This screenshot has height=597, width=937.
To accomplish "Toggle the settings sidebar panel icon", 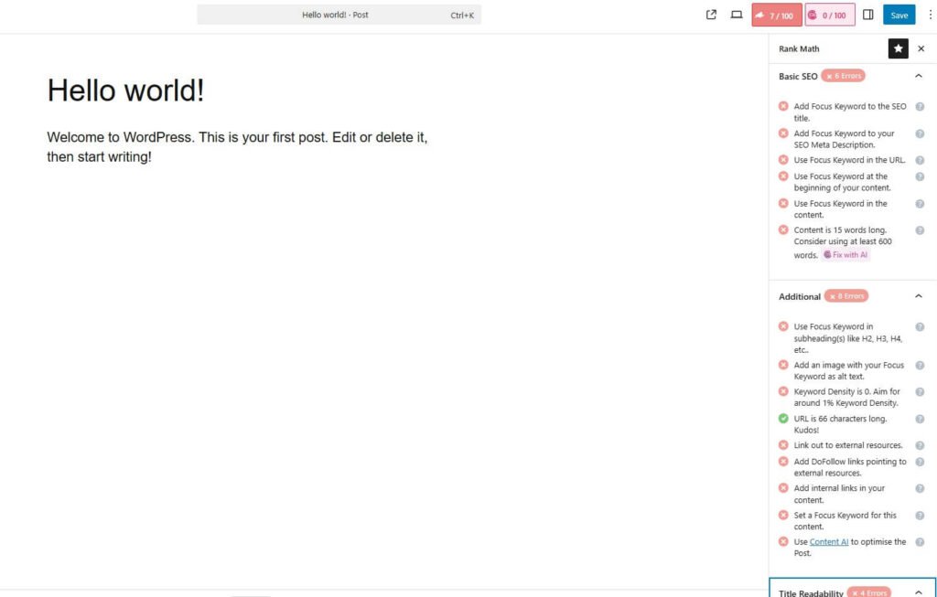I will pos(868,15).
